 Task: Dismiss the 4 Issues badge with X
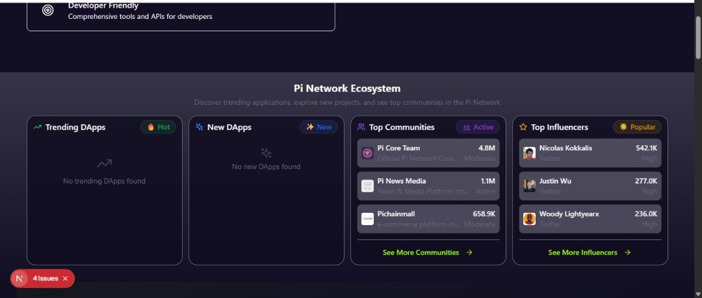click(x=66, y=278)
